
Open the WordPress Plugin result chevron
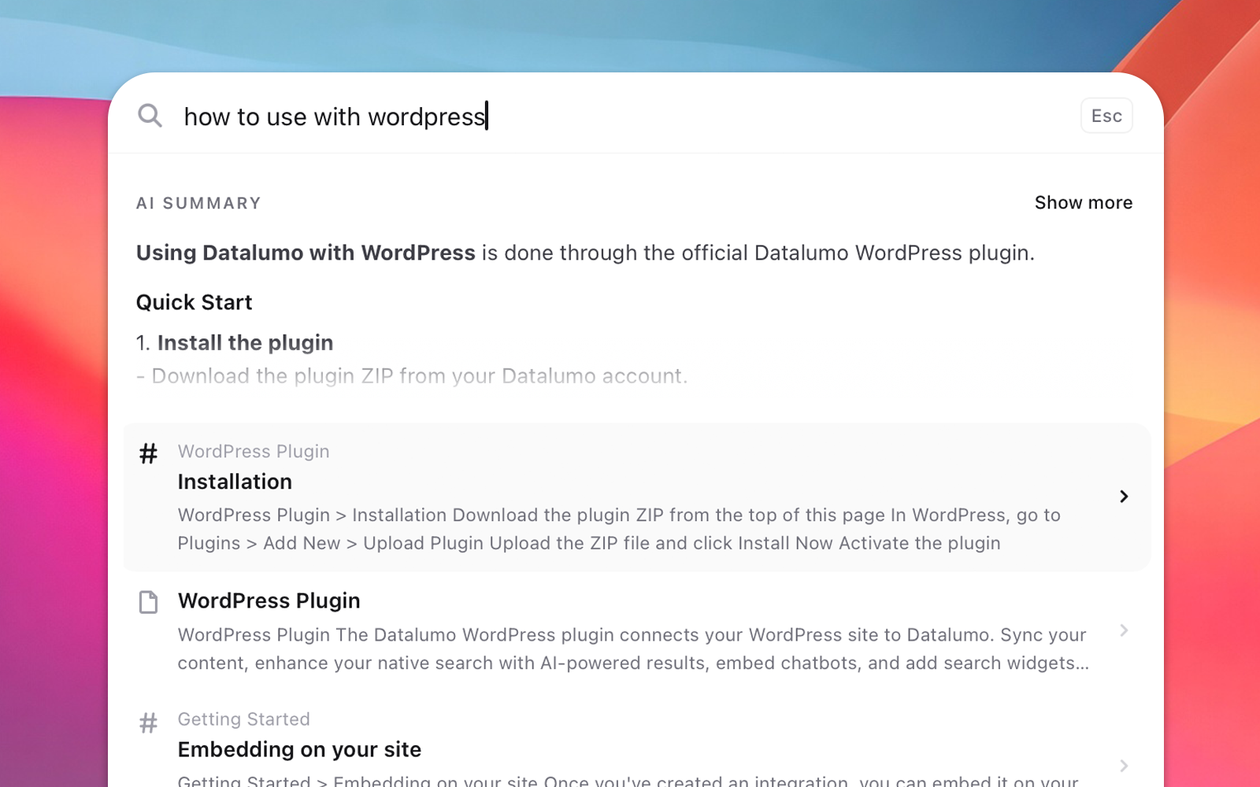[x=1124, y=630]
